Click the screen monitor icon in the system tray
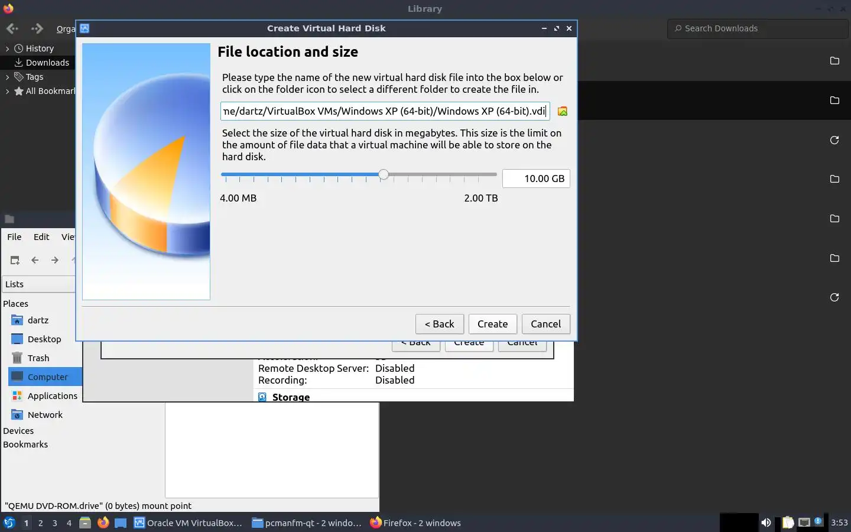Viewport: 851px width, 532px height. click(804, 523)
